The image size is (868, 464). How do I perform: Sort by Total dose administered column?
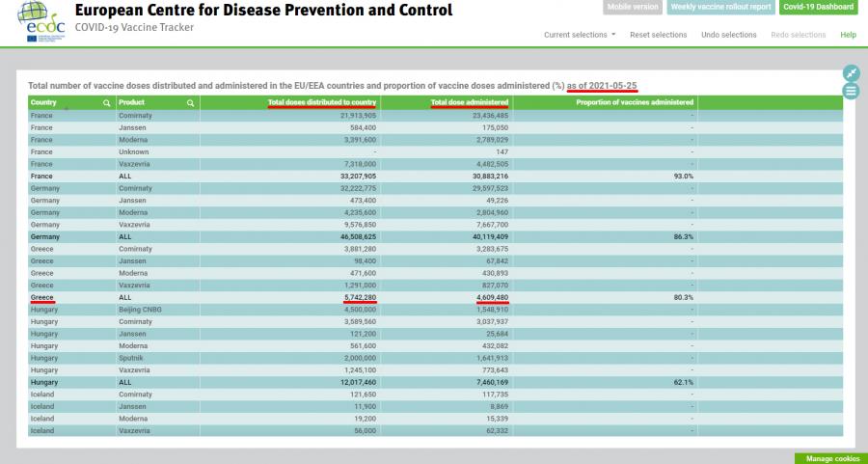469,102
